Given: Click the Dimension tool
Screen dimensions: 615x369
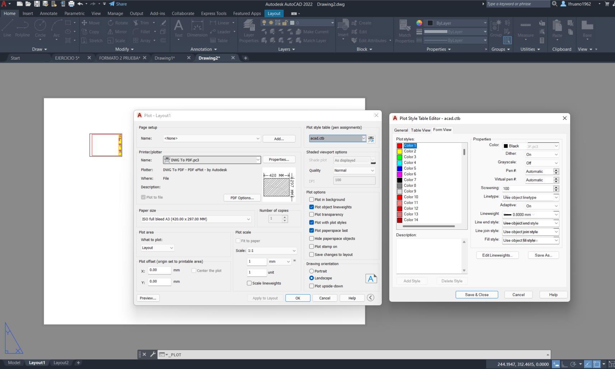Looking at the screenshot, I should coord(197,28).
